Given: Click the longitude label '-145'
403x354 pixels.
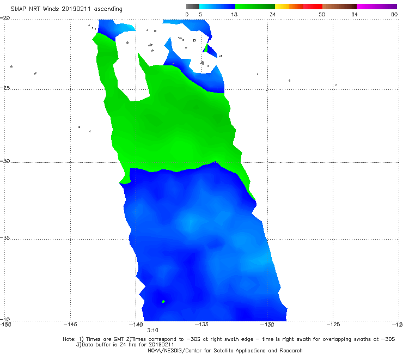Looking at the screenshot, I should 70,325.
